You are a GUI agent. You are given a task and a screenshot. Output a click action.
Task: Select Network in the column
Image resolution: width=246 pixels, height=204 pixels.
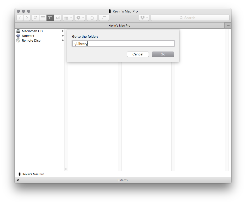pyautogui.click(x=40, y=36)
